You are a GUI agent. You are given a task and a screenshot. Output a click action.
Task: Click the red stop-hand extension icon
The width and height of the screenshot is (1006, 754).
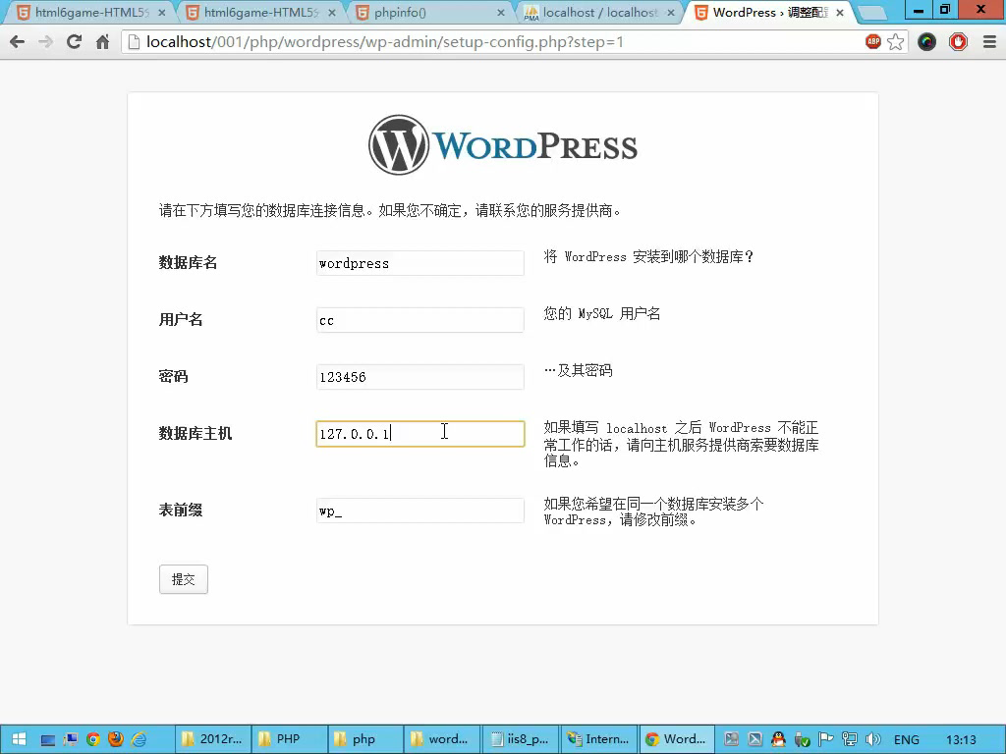tap(958, 42)
